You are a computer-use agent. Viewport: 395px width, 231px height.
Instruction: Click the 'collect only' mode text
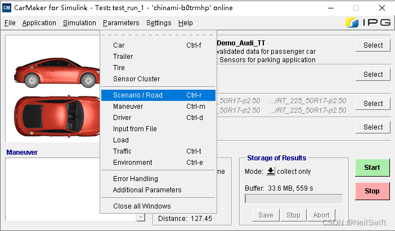tap(294, 171)
